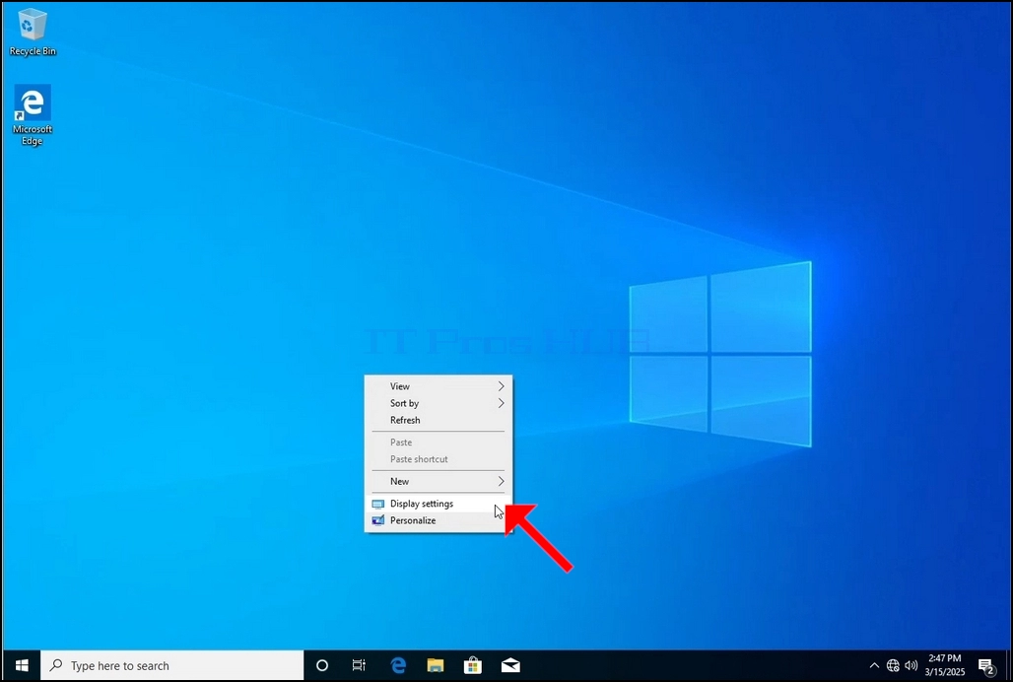Open File Explorer from the taskbar
Image resolution: width=1013 pixels, height=682 pixels.
click(x=436, y=665)
